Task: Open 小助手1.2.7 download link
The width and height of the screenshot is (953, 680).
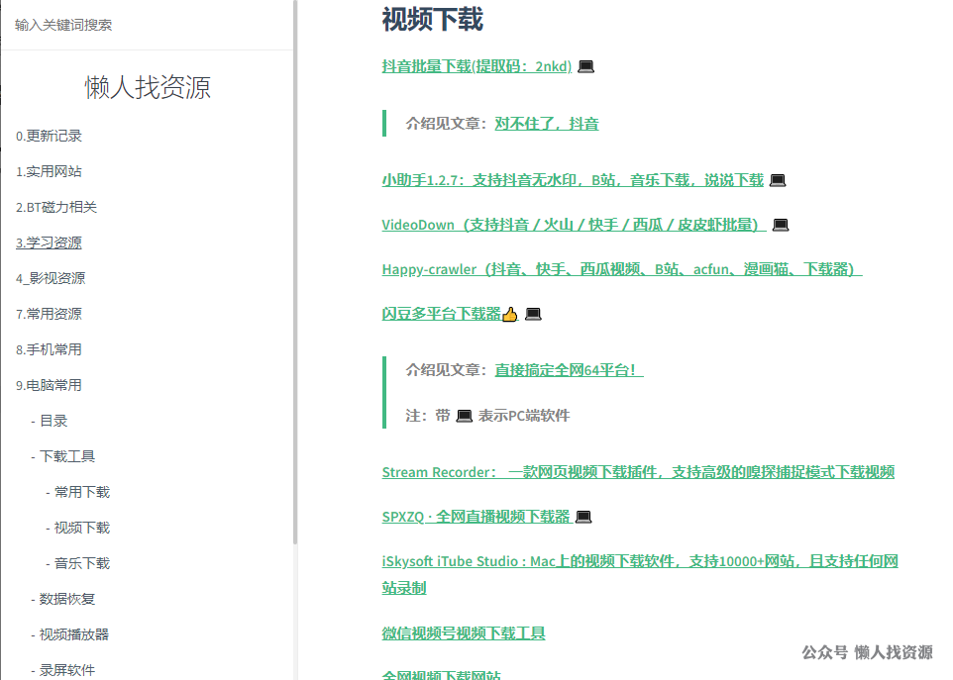Action: pos(573,180)
